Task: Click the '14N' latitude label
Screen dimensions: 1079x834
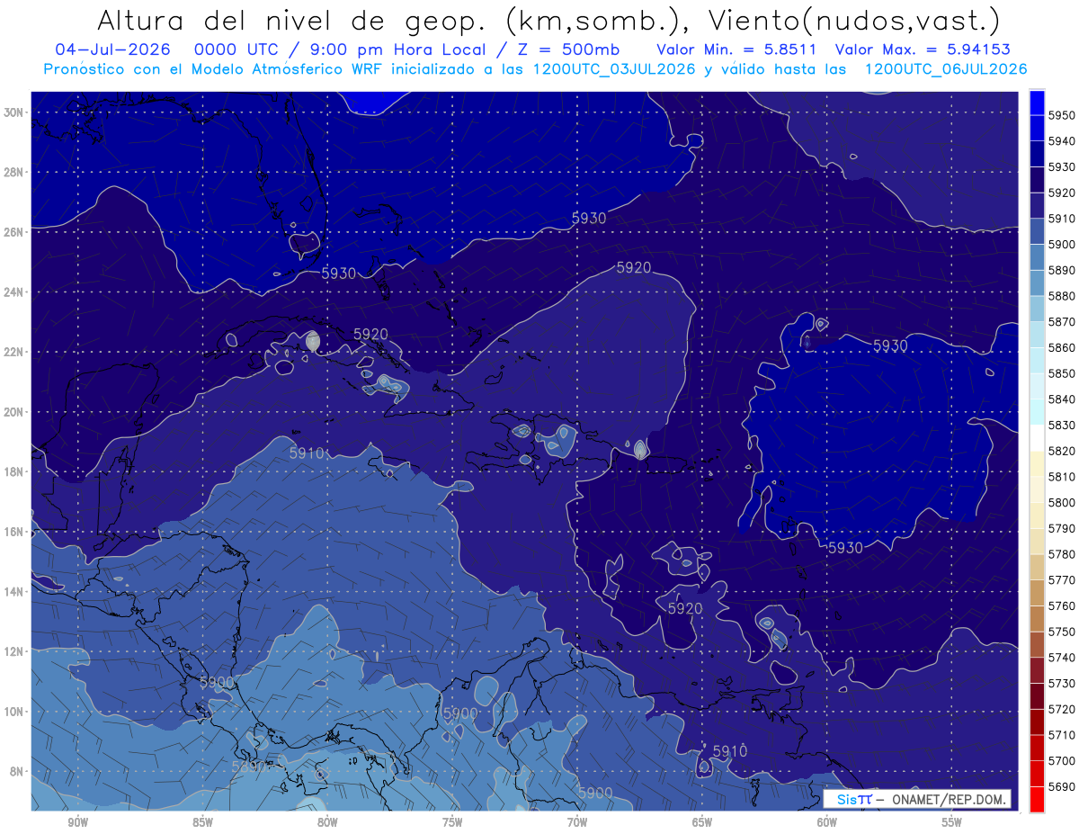Action: click(13, 591)
